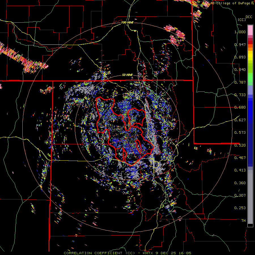
Task: Click the "0.573" legend value
Action: (x=240, y=133)
